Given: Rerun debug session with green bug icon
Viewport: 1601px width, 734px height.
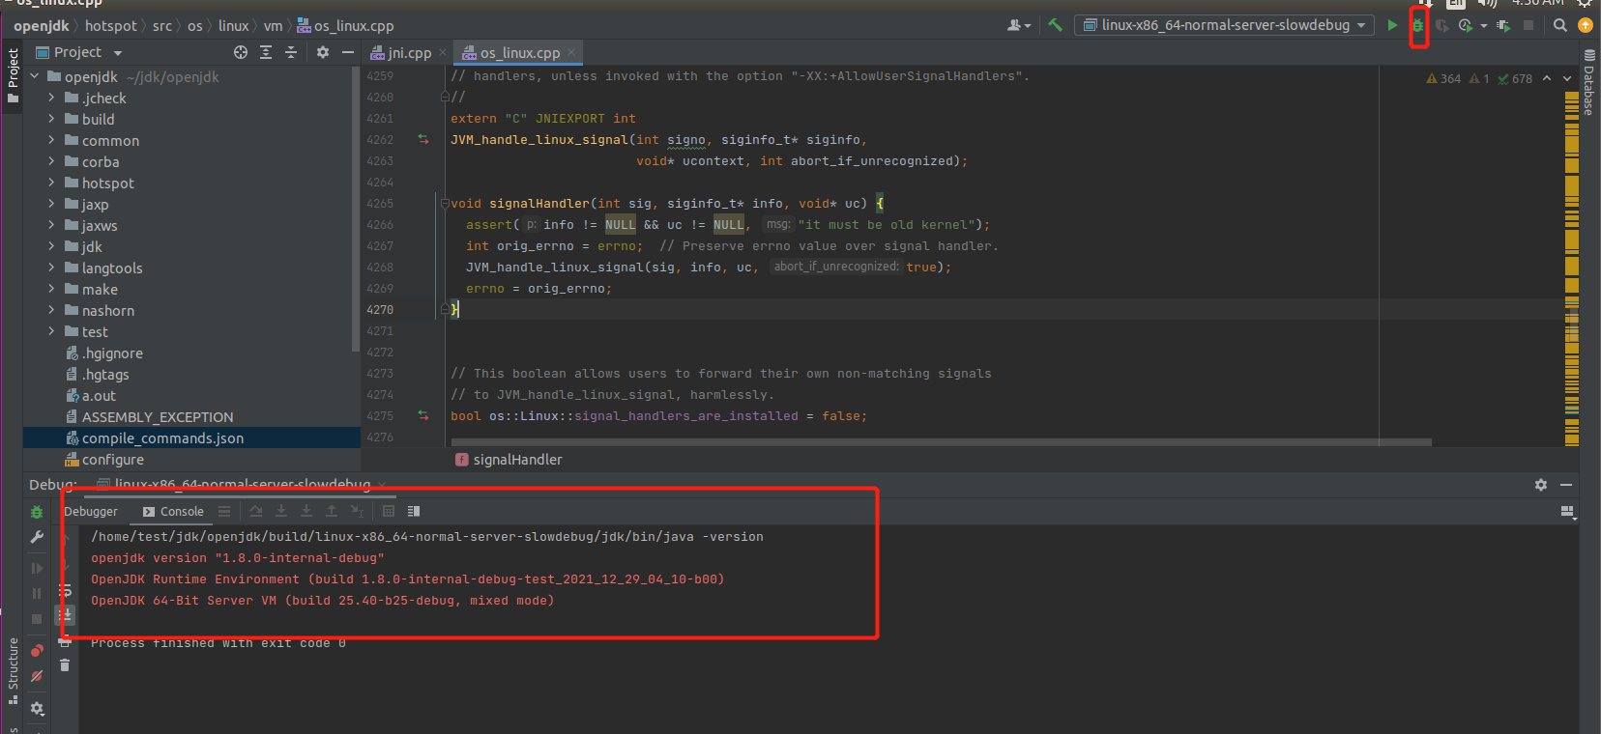Looking at the screenshot, I should 37,512.
